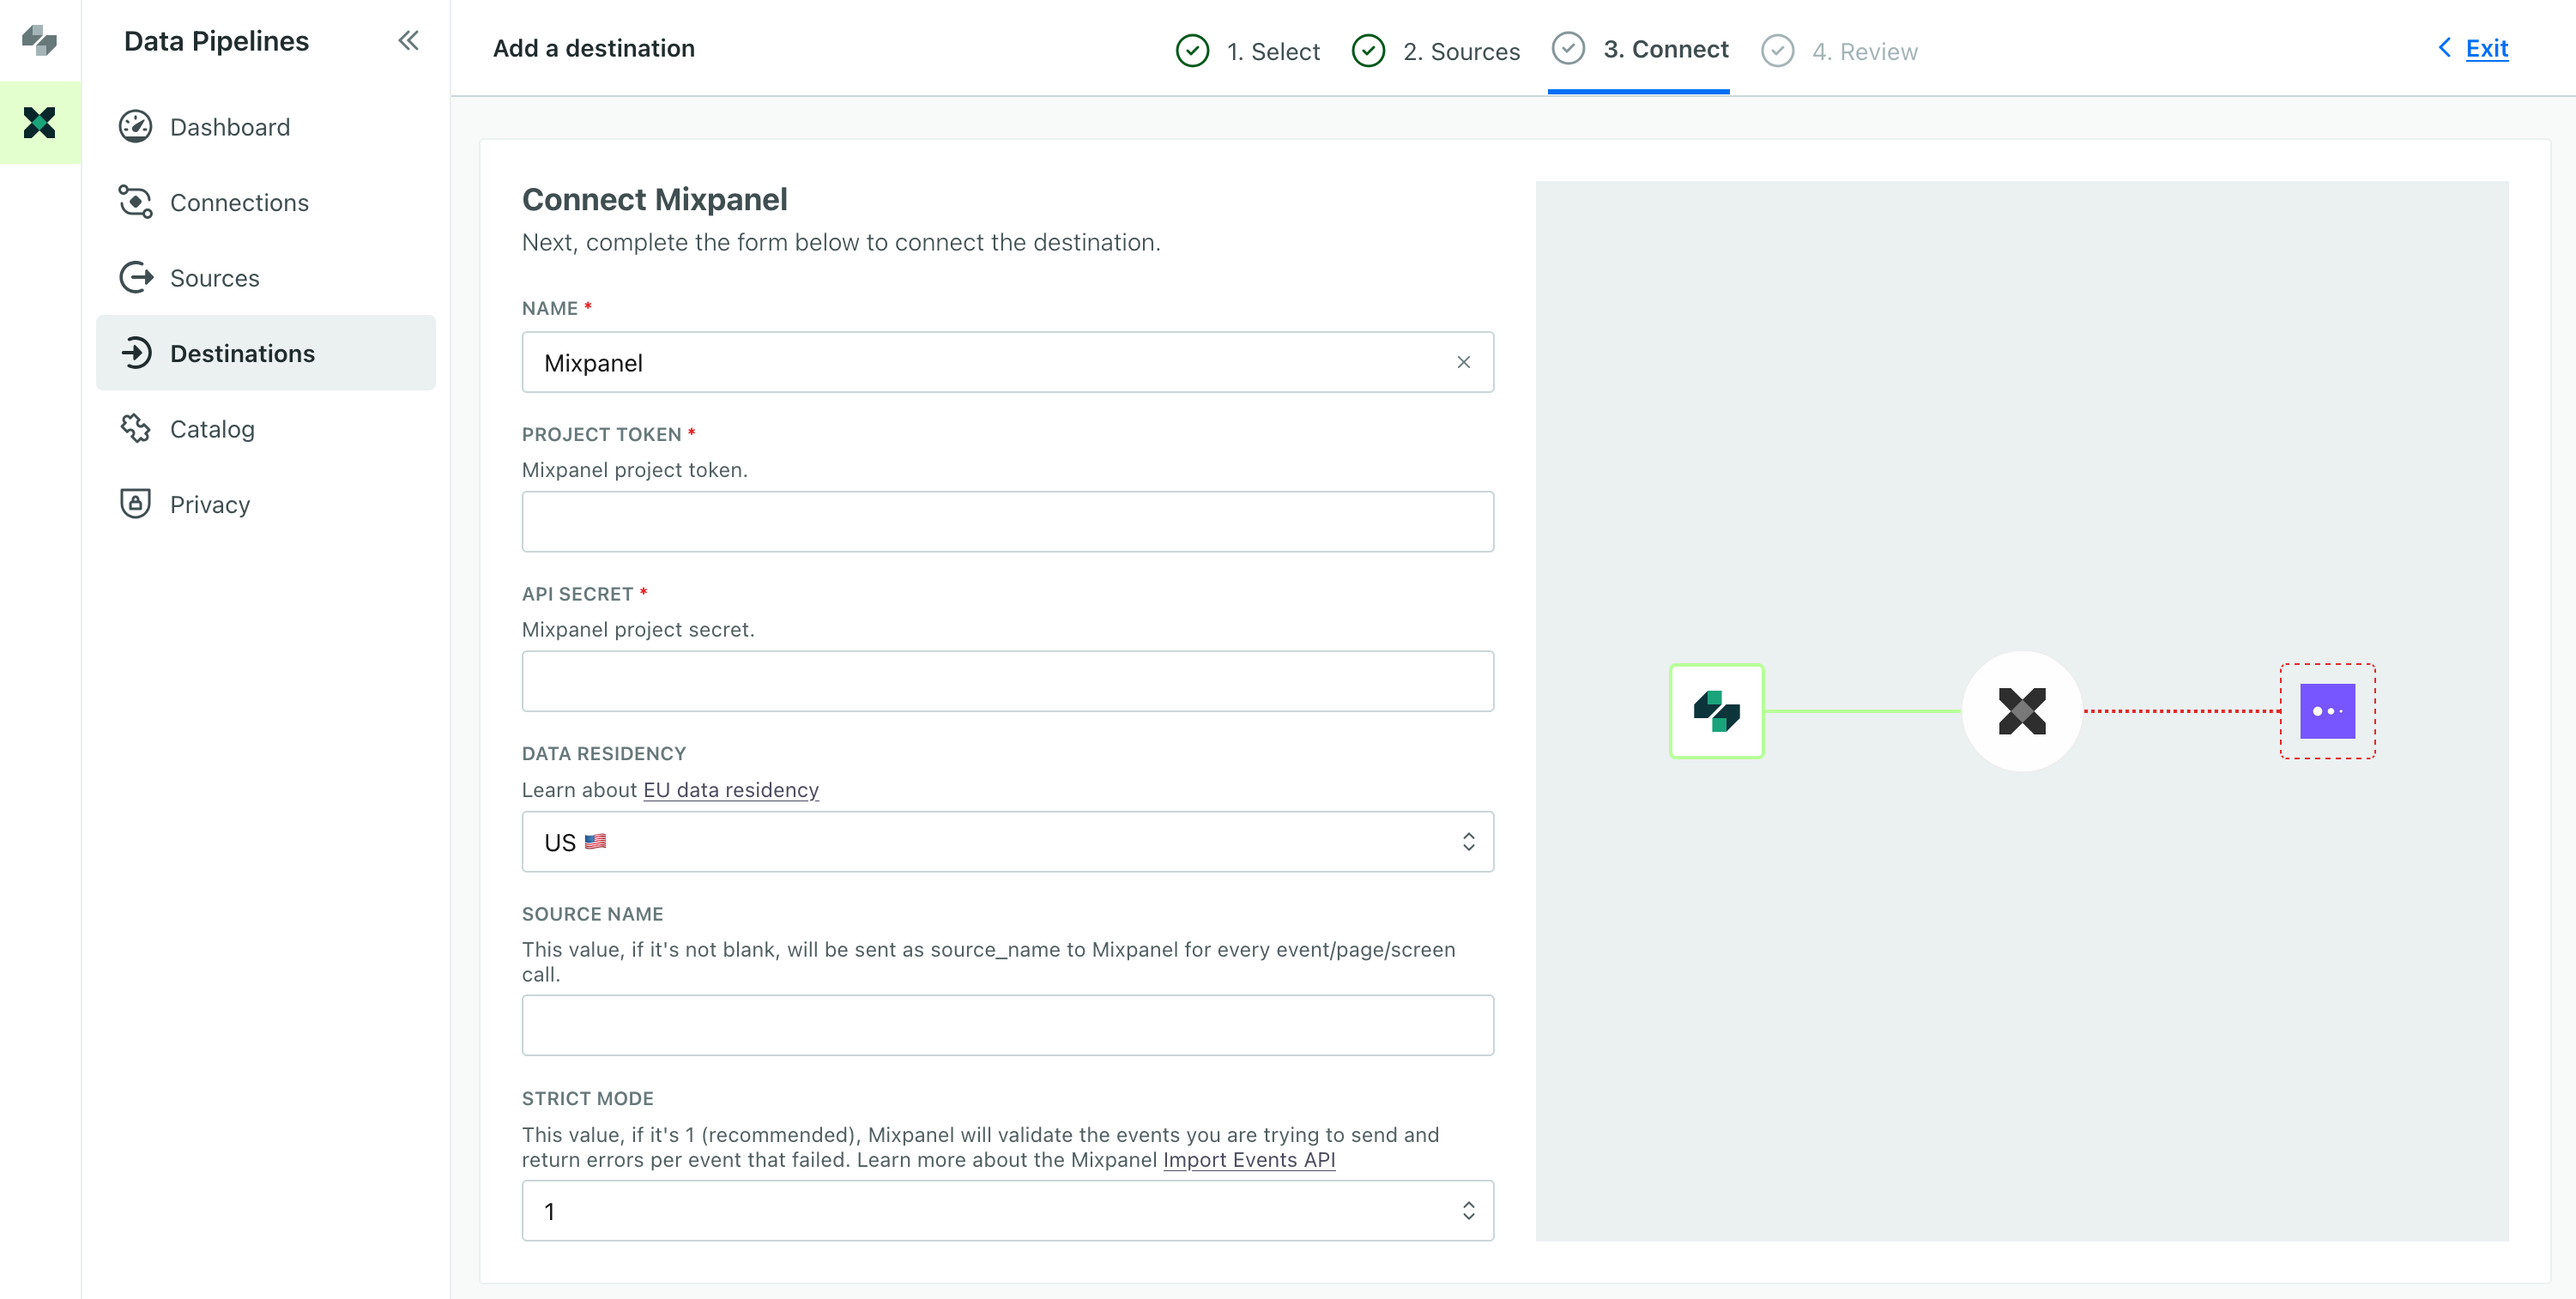Click the Destinations arrow icon
The image size is (2576, 1299).
pos(135,353)
